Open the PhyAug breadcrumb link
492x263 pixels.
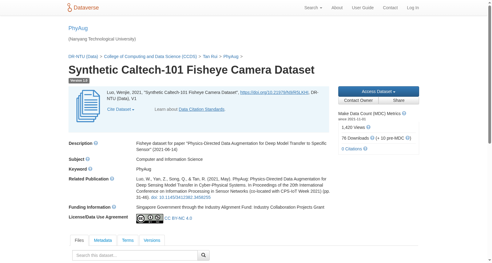[x=231, y=56]
